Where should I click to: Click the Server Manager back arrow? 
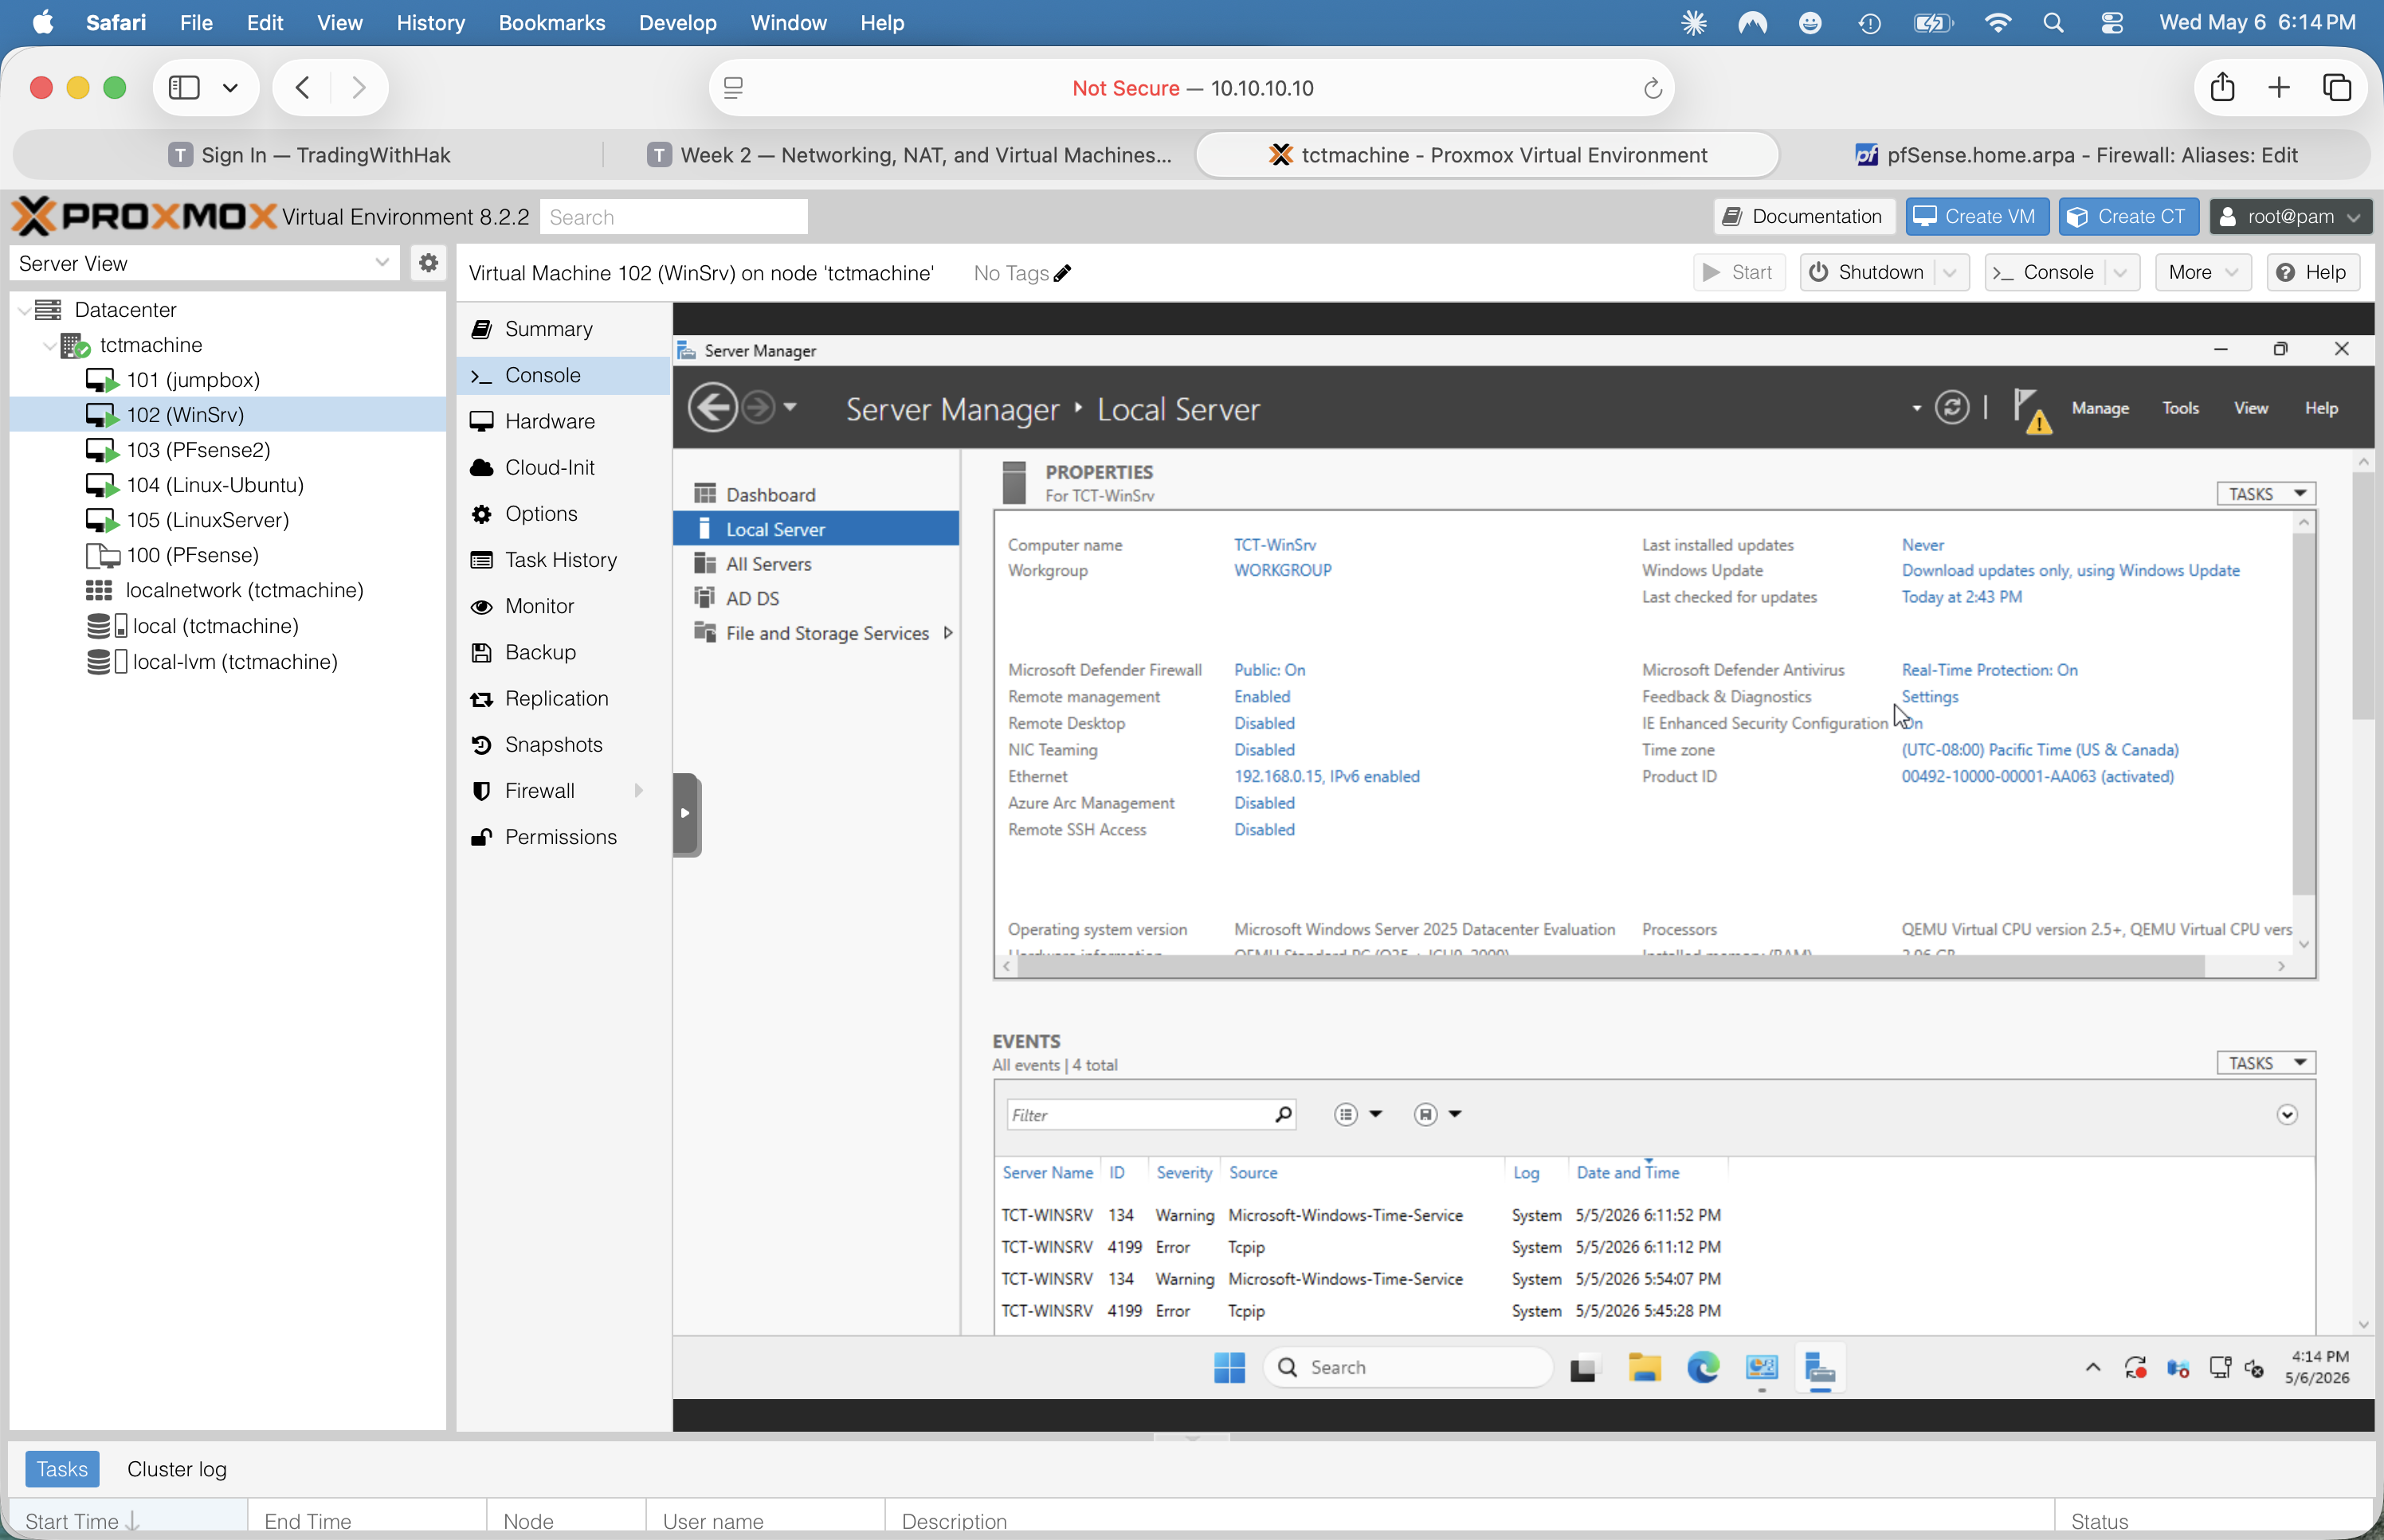pyautogui.click(x=712, y=408)
